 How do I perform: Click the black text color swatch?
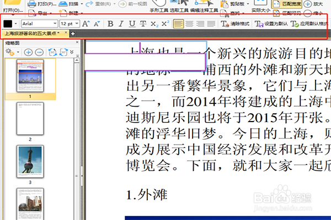8,24
